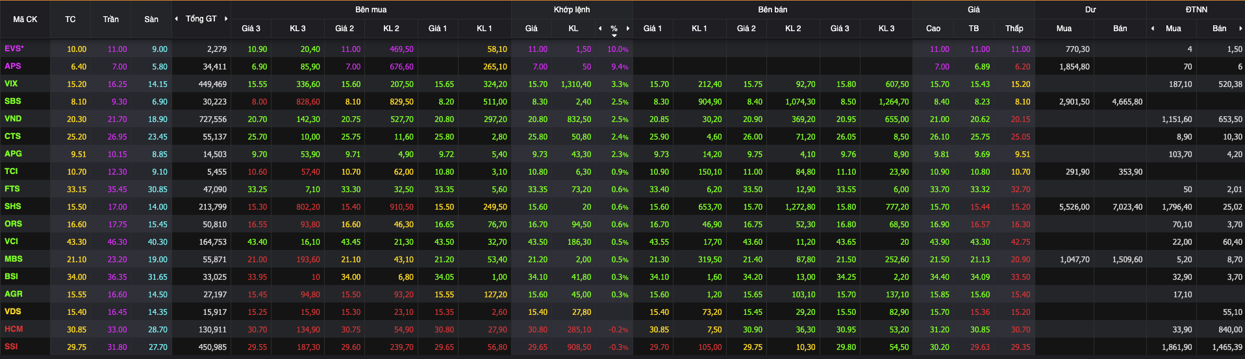The width and height of the screenshot is (1245, 359).
Task: Open the TCI ticker symbol
Action: click(11, 171)
